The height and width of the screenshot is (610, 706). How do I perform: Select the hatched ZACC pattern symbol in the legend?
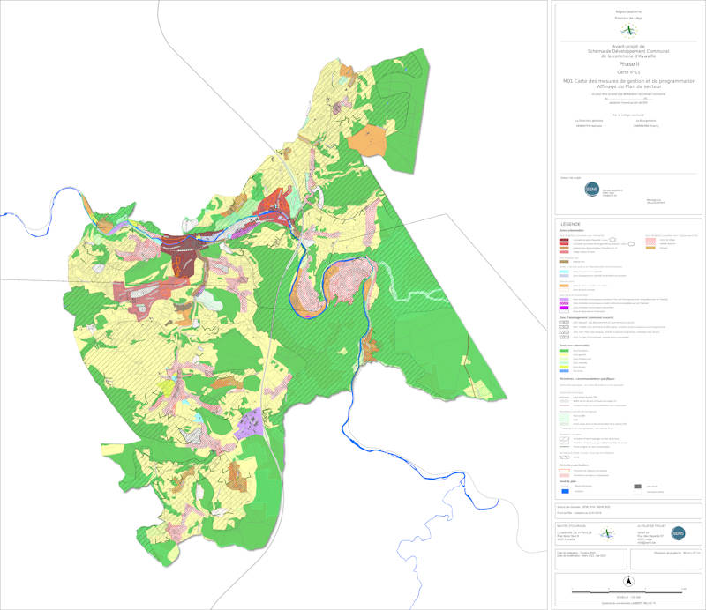coord(563,323)
